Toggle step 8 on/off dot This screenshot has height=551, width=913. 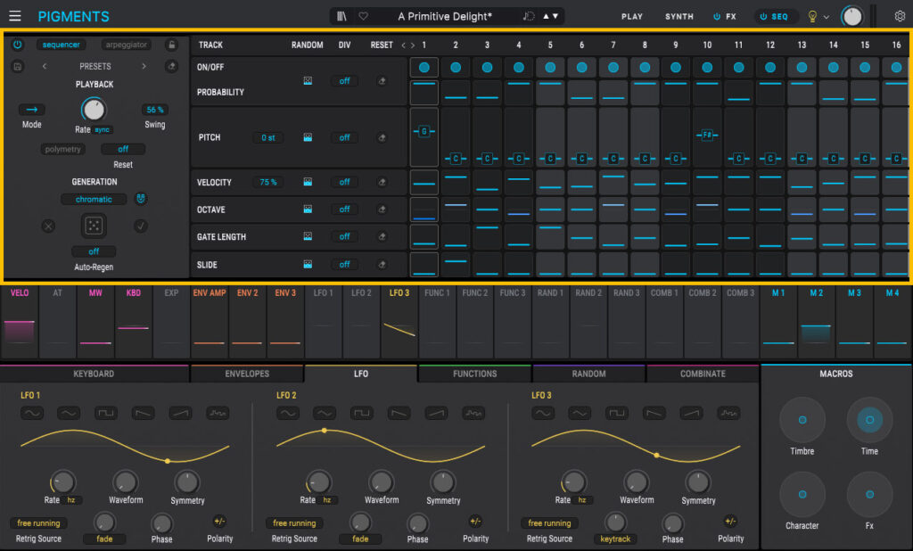click(645, 67)
